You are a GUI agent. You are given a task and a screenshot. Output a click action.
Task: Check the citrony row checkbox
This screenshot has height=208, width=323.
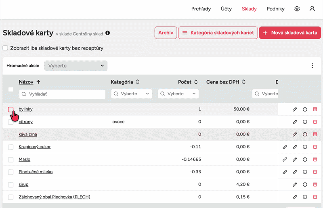coord(11,122)
